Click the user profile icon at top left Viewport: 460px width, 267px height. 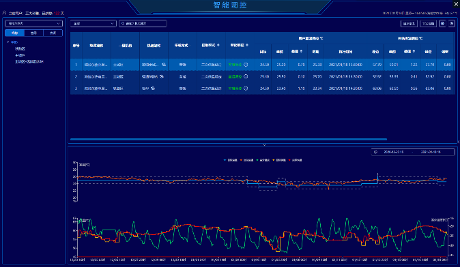(x=4, y=13)
